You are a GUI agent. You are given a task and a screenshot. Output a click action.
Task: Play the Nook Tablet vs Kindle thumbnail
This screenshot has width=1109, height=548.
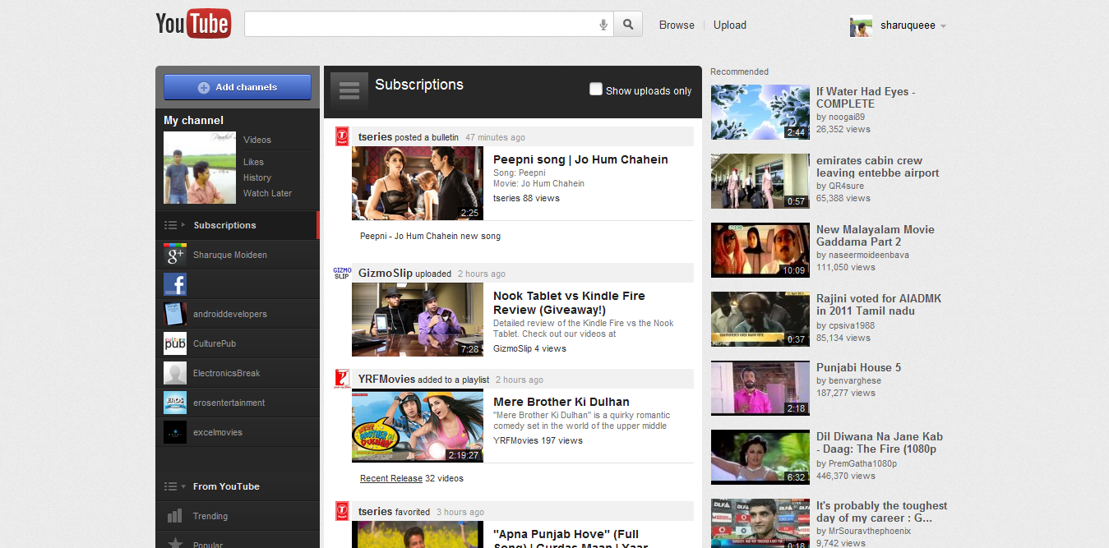click(x=418, y=320)
